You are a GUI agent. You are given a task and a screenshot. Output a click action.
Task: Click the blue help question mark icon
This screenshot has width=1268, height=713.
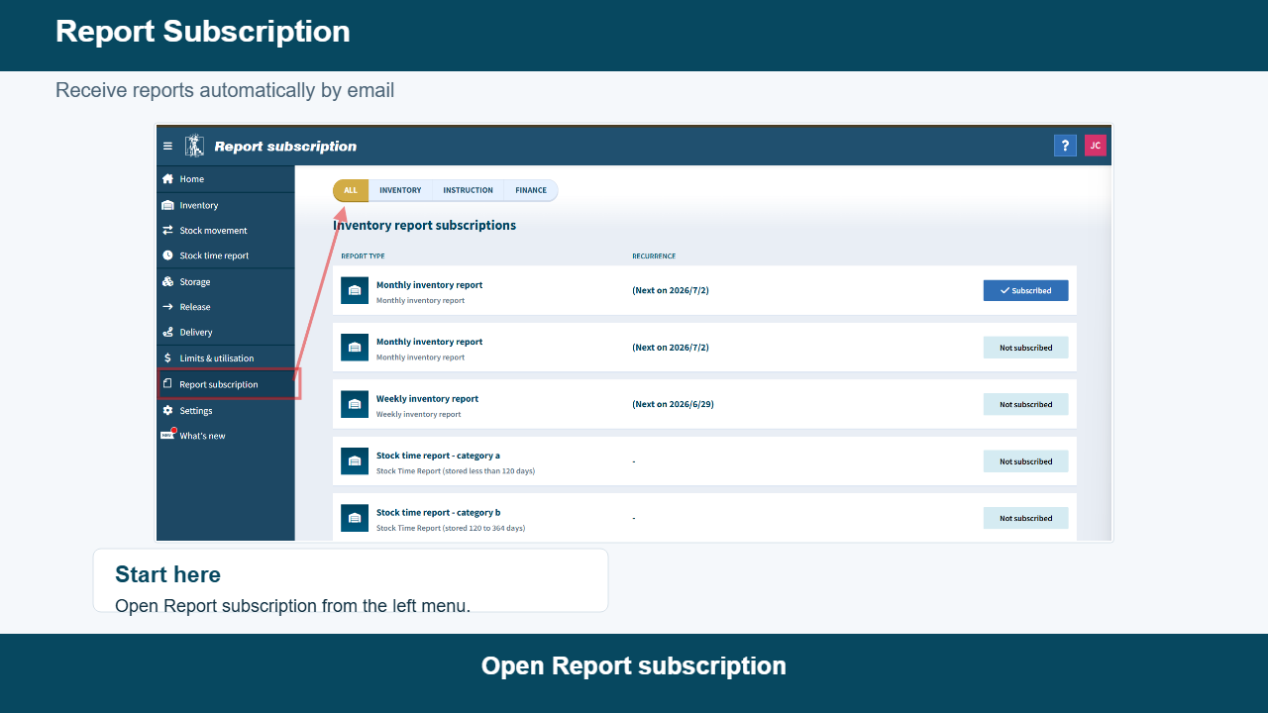[1065, 146]
